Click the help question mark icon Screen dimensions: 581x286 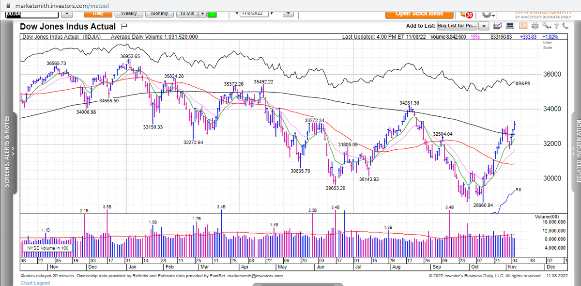(557, 25)
